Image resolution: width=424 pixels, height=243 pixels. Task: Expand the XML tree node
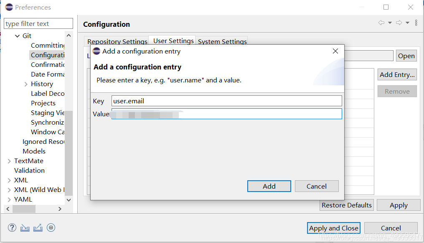pyautogui.click(x=9, y=181)
